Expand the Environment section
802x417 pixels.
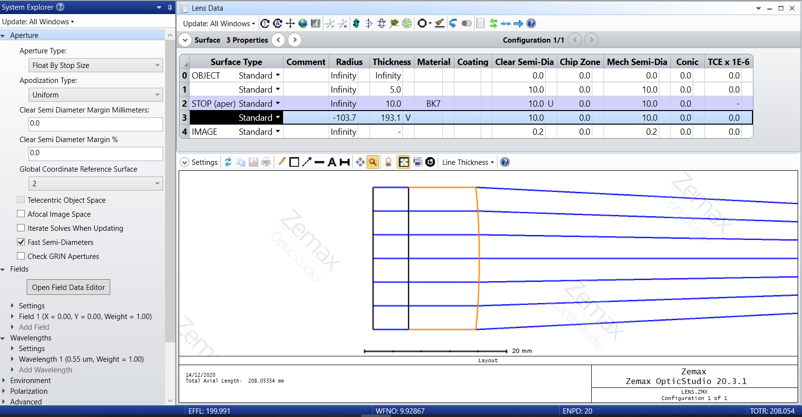coord(4,381)
